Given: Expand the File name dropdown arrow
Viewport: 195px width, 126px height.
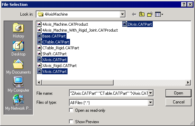Looking at the screenshot, I should 150,93.
